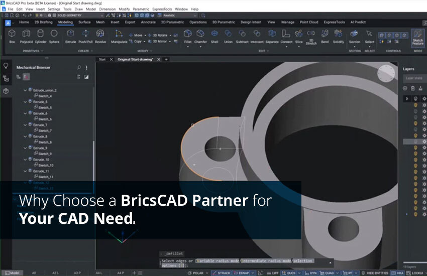Screen dimensions: 427x276
Task: Collapse the Extrude_union_2 tree node
Action: [x=25, y=90]
